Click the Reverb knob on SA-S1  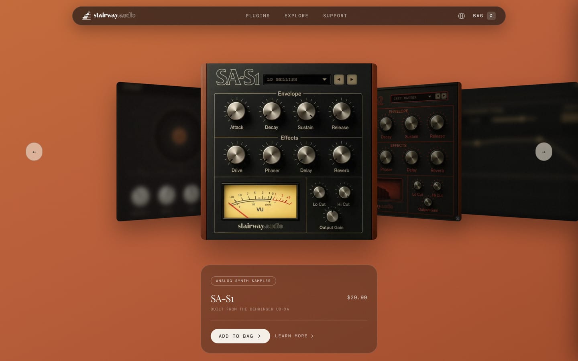(x=342, y=155)
